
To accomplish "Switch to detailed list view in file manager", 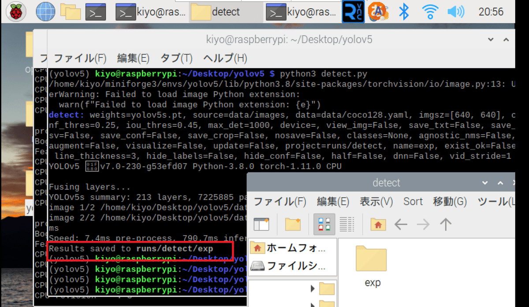I will click(347, 225).
